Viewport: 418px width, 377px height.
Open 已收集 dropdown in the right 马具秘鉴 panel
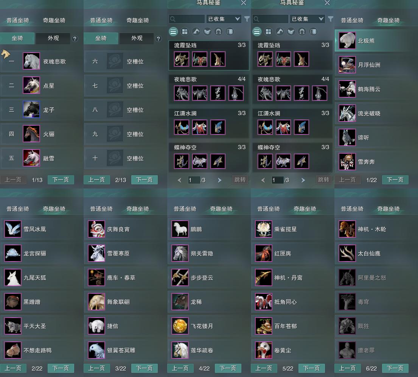(x=307, y=19)
